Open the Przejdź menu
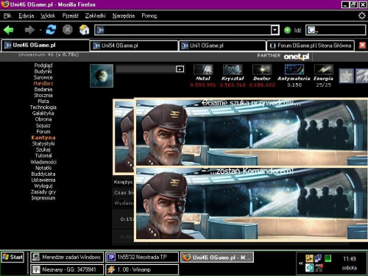 [x=70, y=15]
